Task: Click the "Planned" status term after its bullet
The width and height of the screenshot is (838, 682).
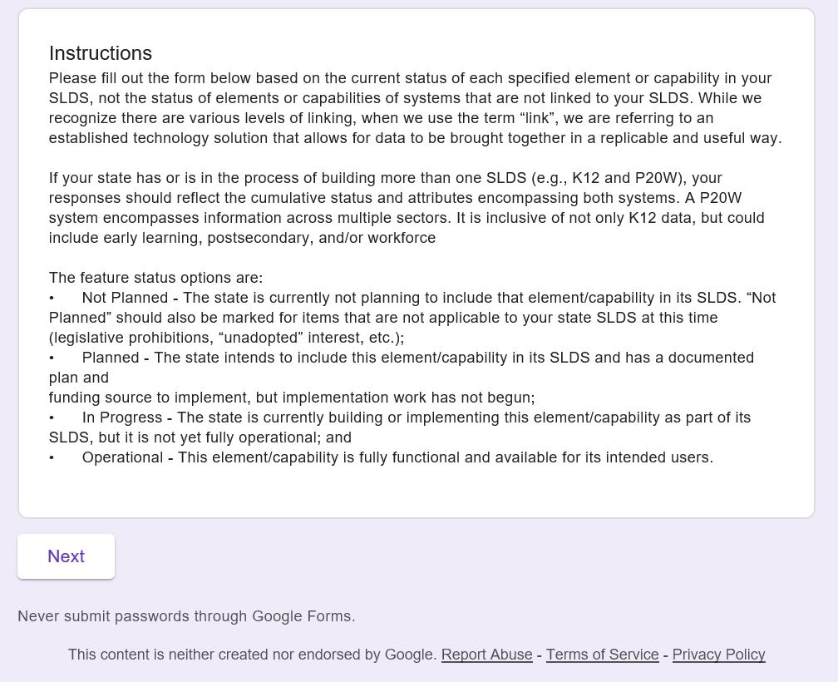Action: click(111, 358)
